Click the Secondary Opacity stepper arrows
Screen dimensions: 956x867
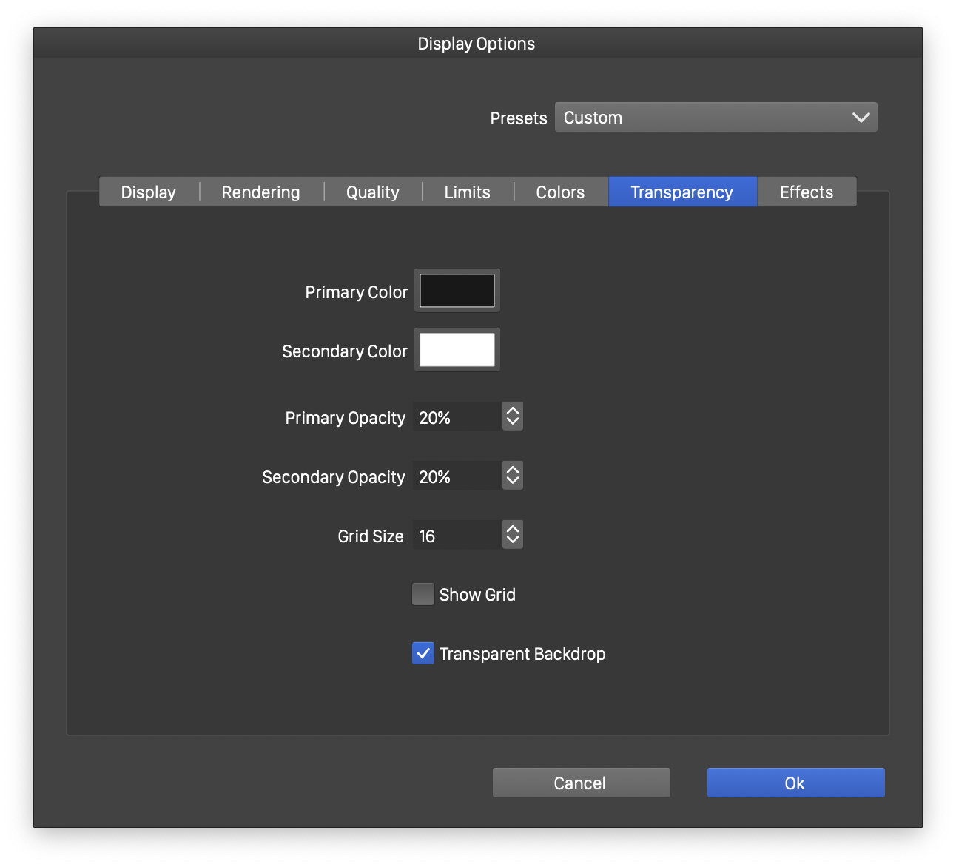513,476
